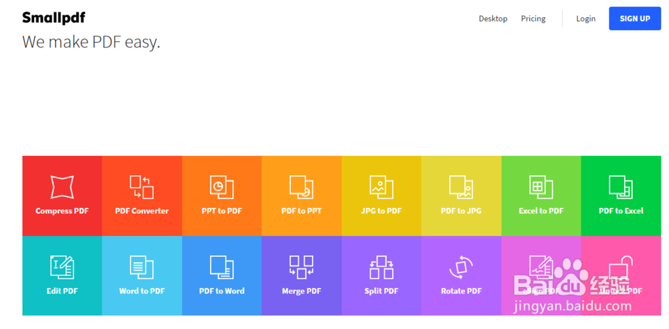Image resolution: width=669 pixels, height=329 pixels.
Task: Launch the Split PDF icon
Action: tap(381, 267)
